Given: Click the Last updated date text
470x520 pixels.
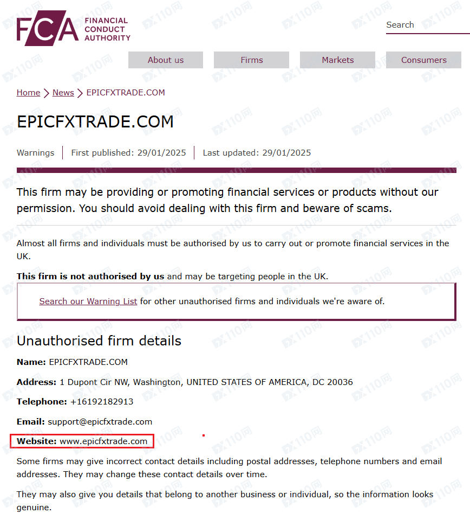Looking at the screenshot, I should tap(257, 153).
